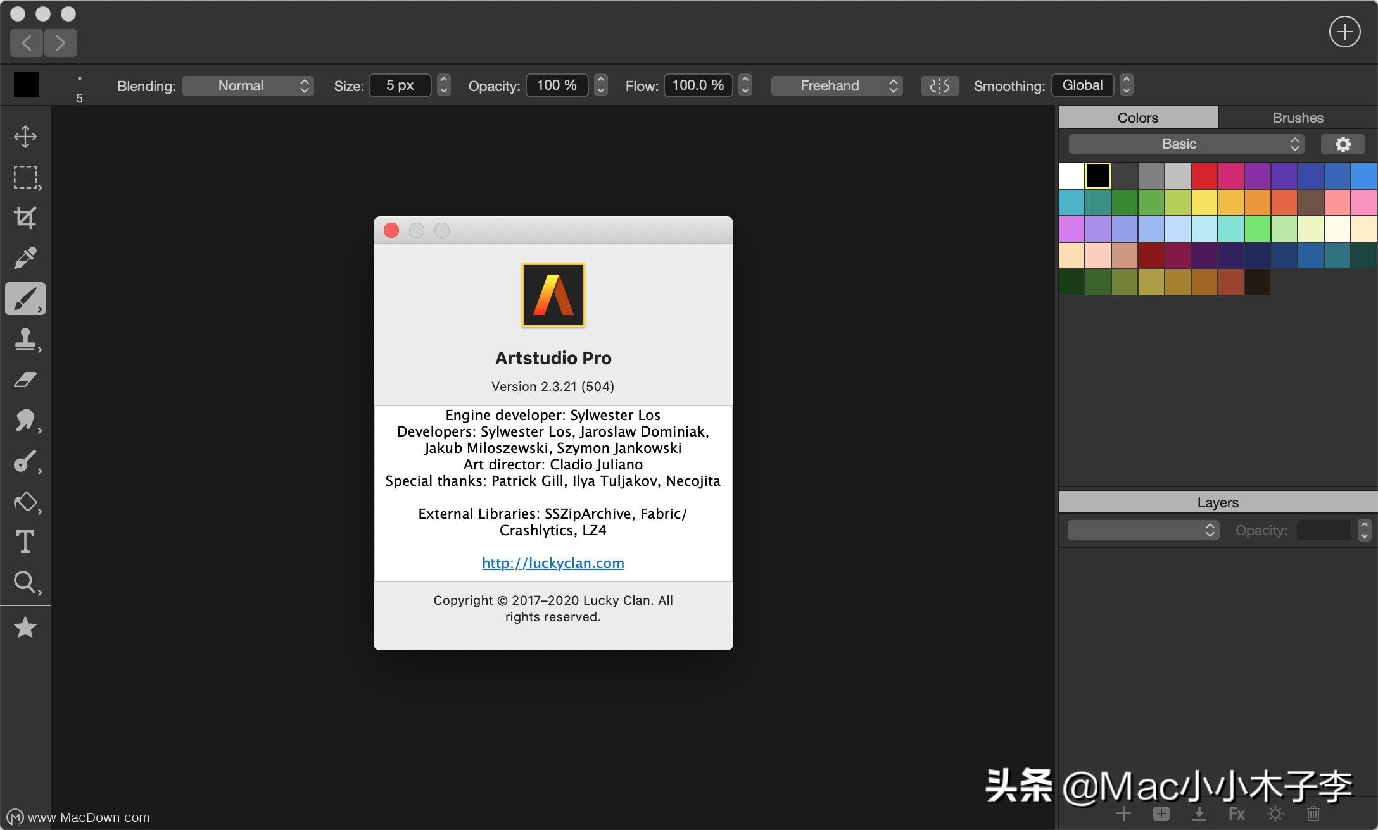
Task: Click the Opacity 100 % field
Action: 557,85
